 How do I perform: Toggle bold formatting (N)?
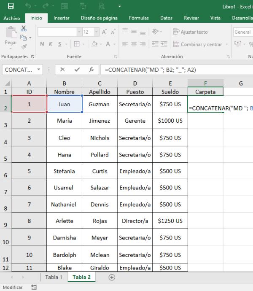(x=42, y=44)
